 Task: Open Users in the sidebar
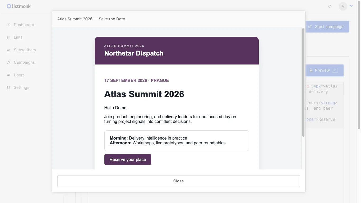(19, 75)
